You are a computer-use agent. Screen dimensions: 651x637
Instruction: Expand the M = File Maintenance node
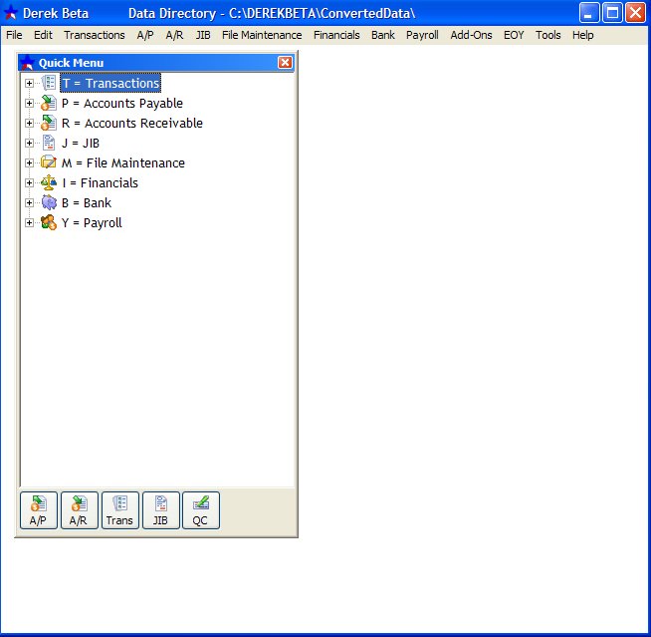click(29, 163)
